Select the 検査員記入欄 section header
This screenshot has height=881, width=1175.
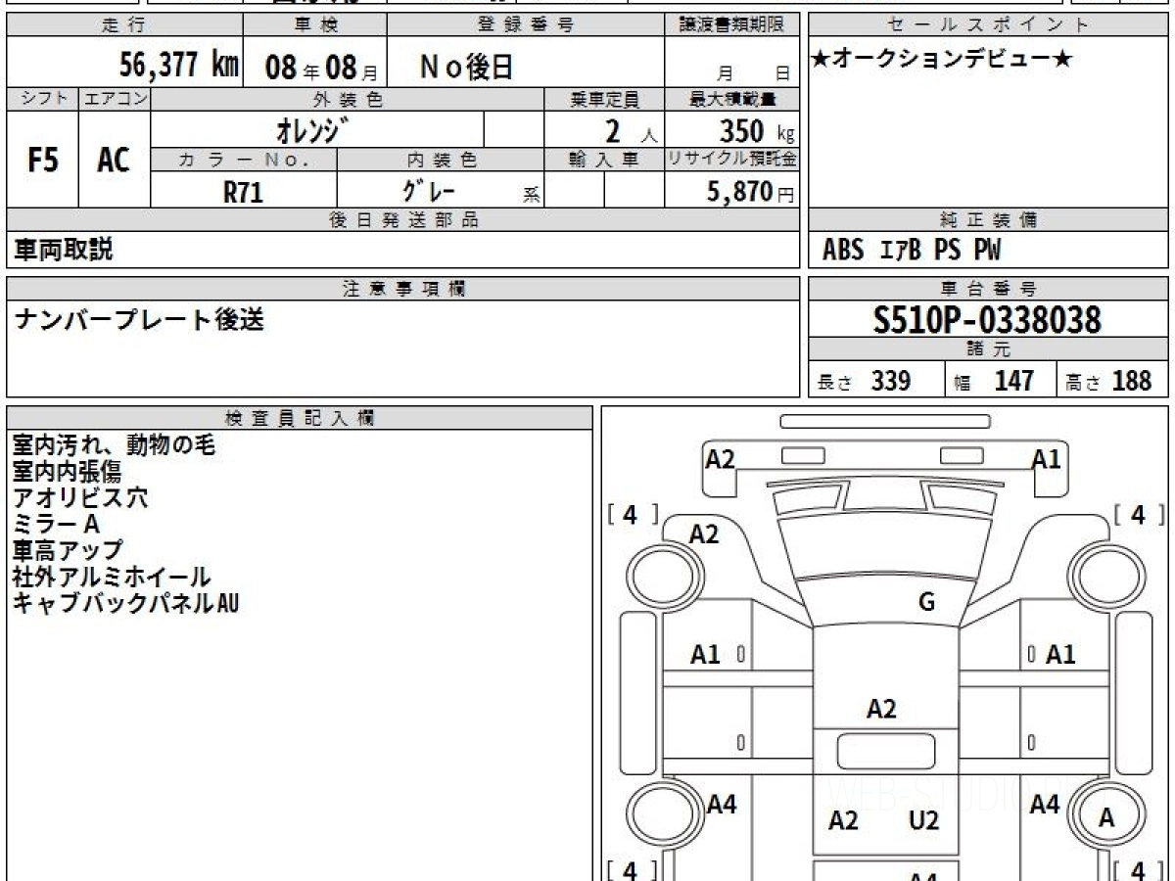click(300, 418)
